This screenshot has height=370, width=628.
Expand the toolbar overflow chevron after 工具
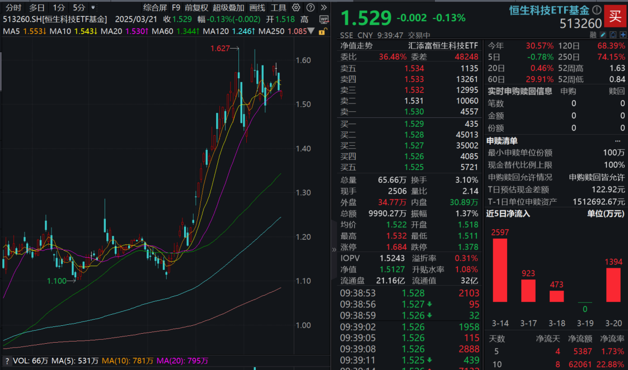pos(324,8)
